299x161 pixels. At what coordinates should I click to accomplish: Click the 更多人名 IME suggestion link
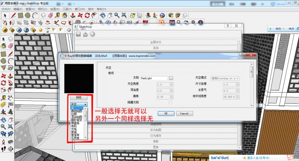coord(258,158)
